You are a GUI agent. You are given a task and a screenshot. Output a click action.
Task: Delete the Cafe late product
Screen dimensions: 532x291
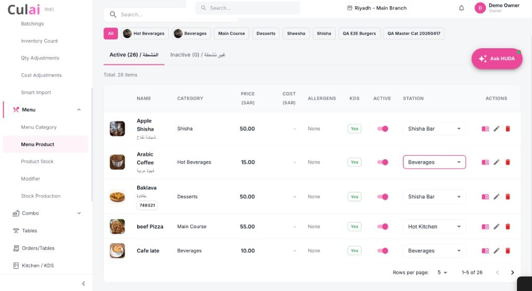click(508, 251)
